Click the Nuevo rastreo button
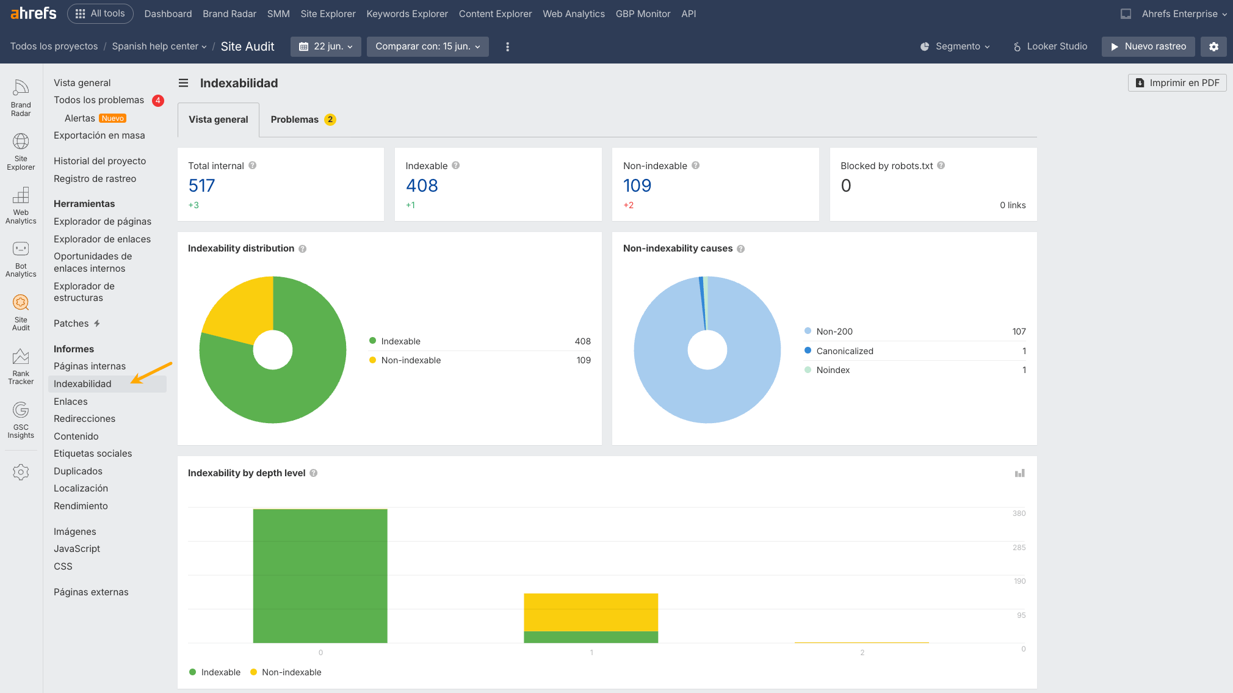The width and height of the screenshot is (1233, 693). [x=1148, y=46]
